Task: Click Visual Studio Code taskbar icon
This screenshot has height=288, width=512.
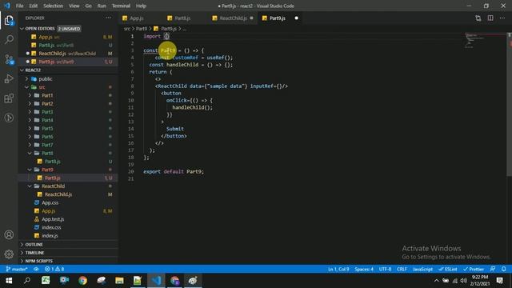Action: coord(156,281)
